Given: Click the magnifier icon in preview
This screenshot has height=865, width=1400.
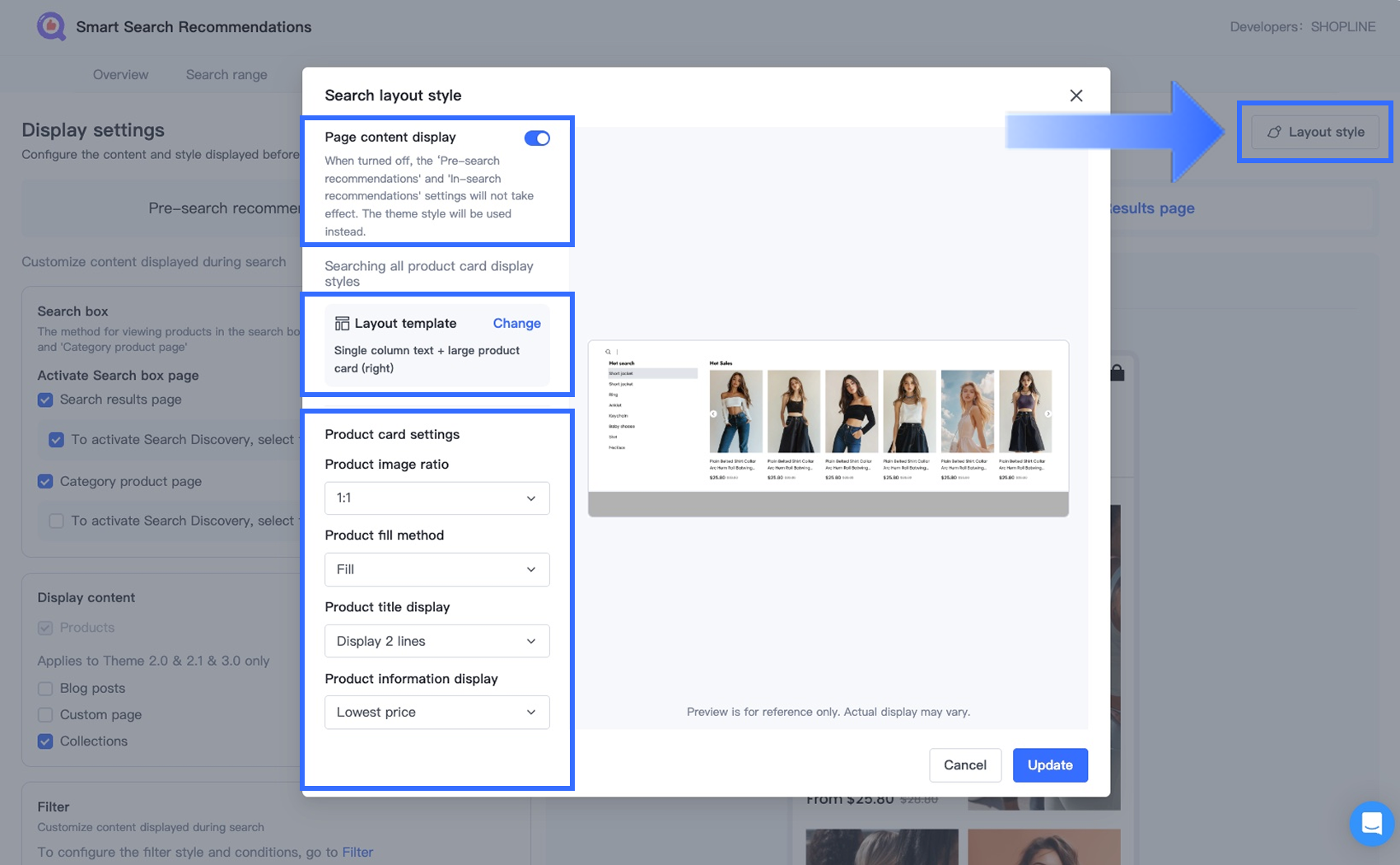Looking at the screenshot, I should click(x=609, y=352).
